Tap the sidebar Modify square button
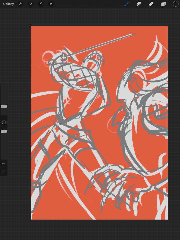This screenshot has height=240, width=180. (4, 122)
